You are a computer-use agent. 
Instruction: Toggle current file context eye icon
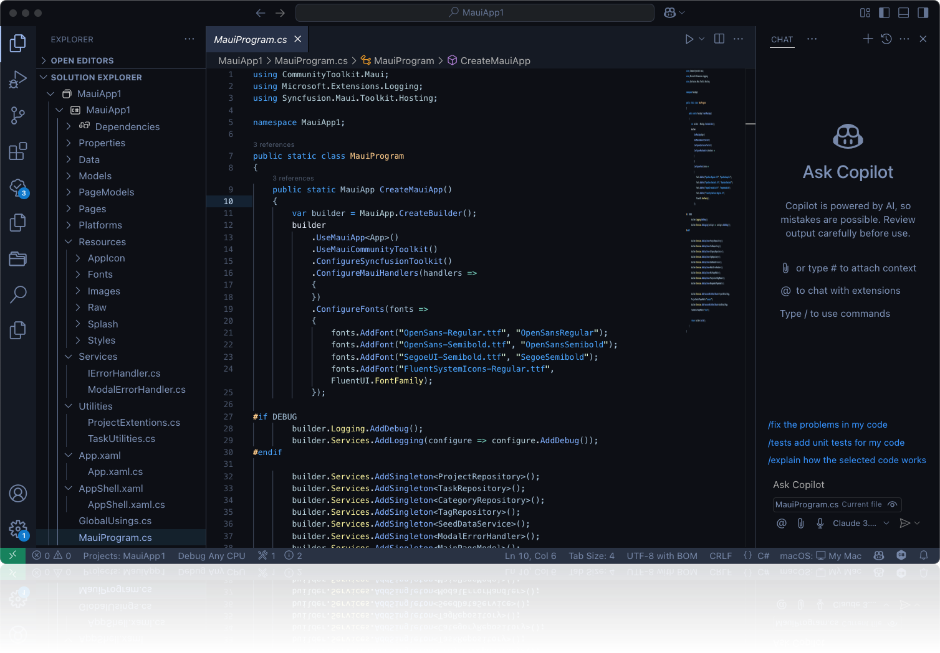click(893, 505)
